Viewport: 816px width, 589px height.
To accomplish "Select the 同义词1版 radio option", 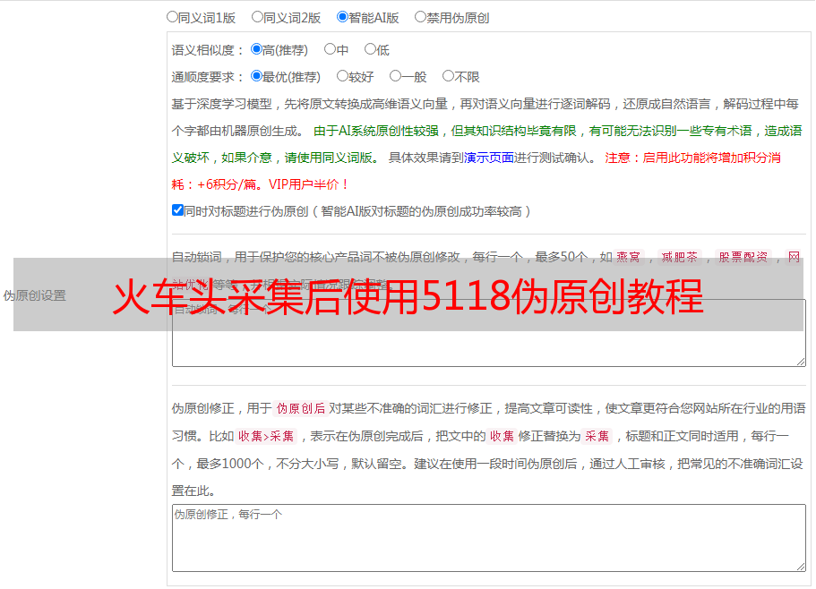I will [173, 17].
